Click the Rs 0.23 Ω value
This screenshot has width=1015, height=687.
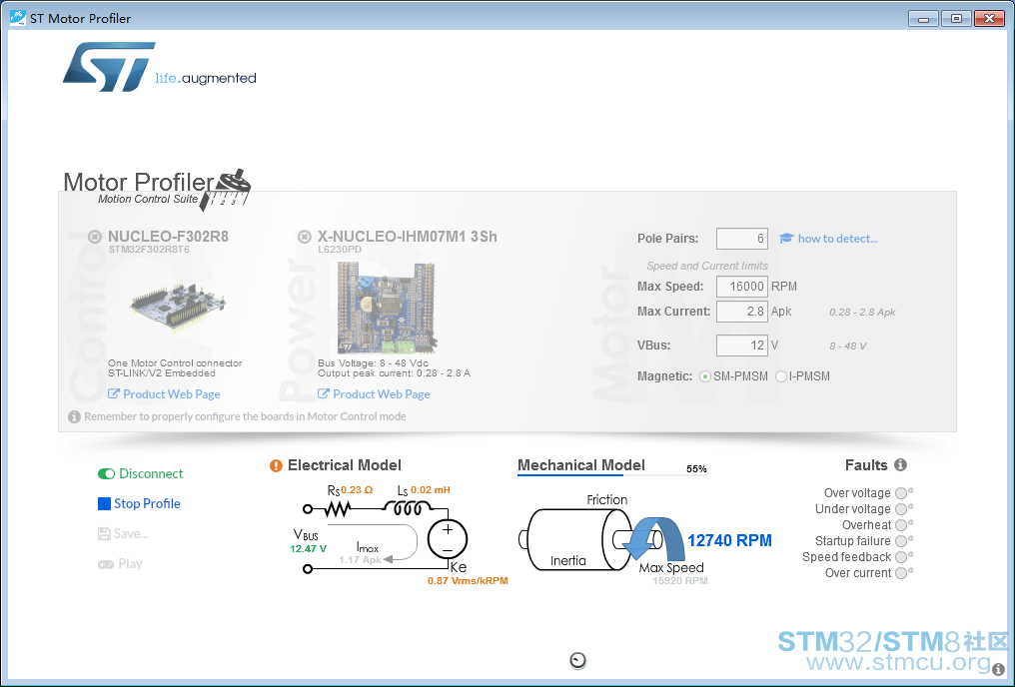pyautogui.click(x=357, y=489)
